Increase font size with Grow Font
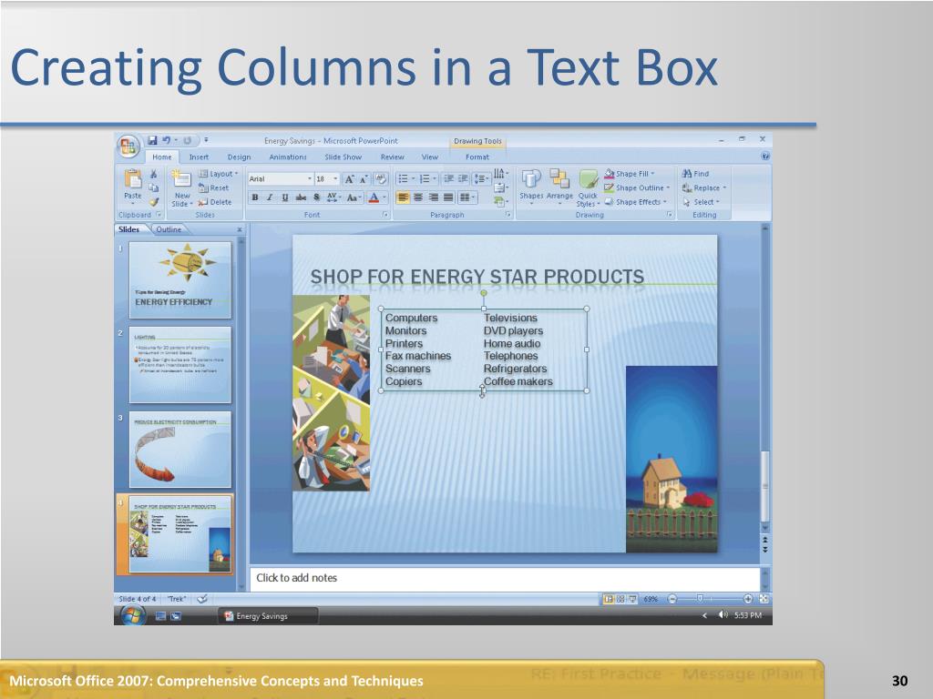This screenshot has height=699, width=933. coord(349,179)
